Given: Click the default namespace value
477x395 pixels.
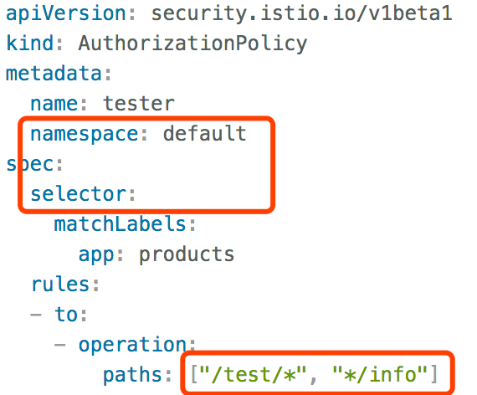Looking at the screenshot, I should [x=204, y=133].
